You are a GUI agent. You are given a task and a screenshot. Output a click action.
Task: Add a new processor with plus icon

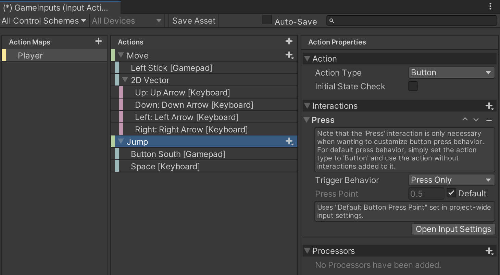(489, 251)
